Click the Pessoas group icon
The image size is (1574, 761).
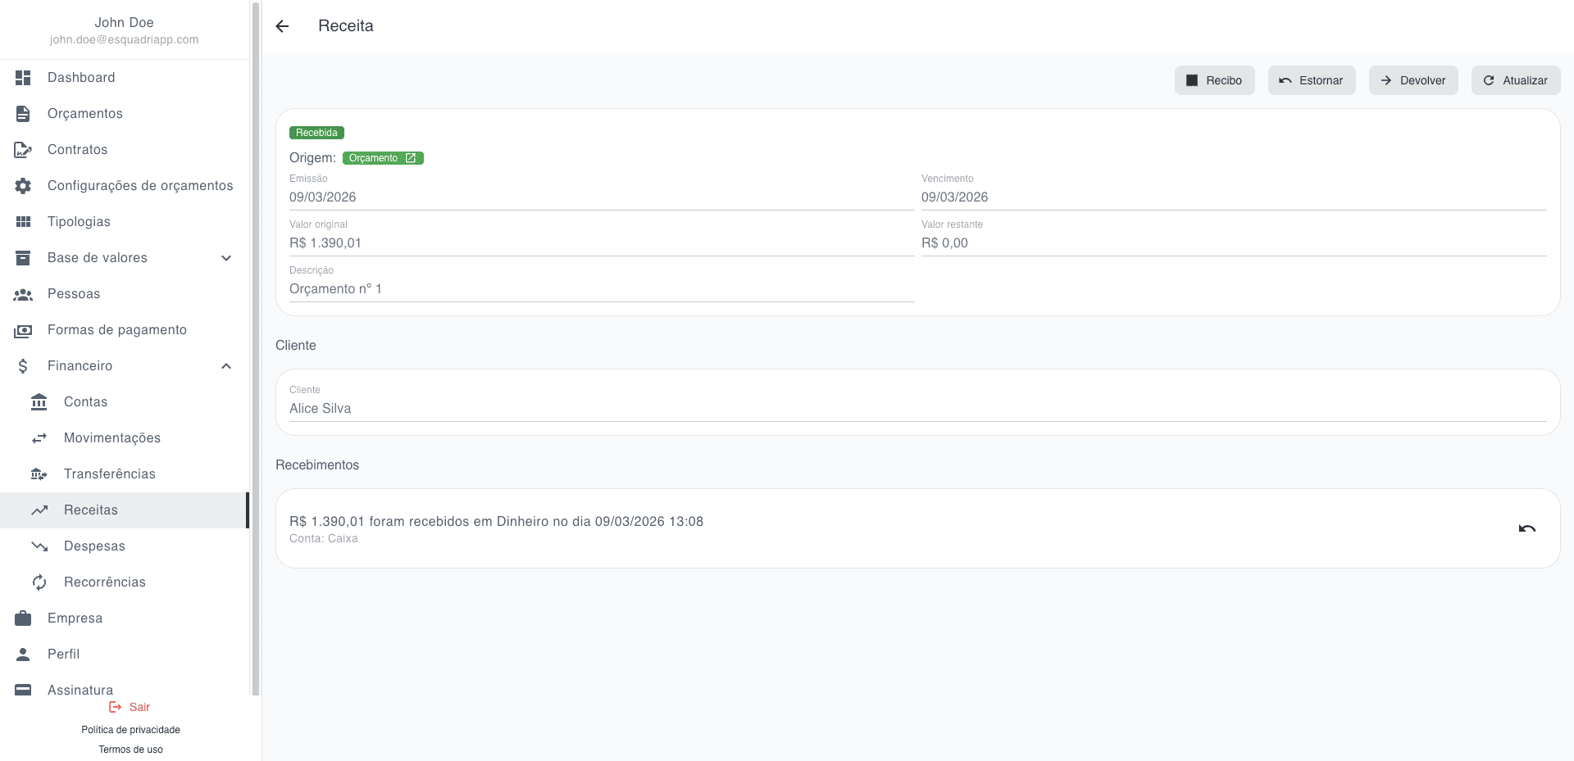click(x=23, y=294)
